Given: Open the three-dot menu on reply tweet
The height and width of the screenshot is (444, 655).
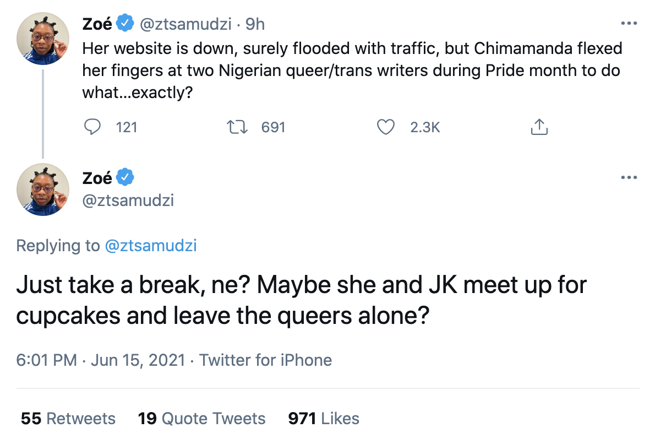Looking at the screenshot, I should click(x=629, y=178).
